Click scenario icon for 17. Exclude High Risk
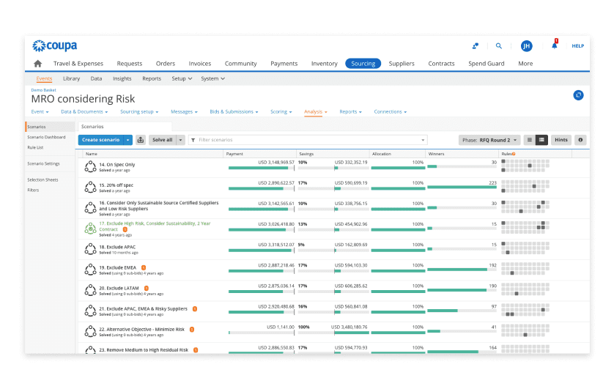Image resolution: width=614 pixels, height=389 pixels. click(x=91, y=229)
